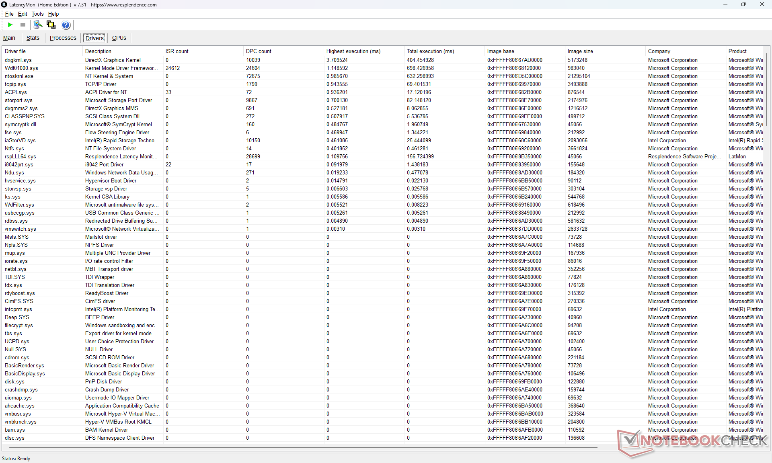Click the gray stop monitoring icon

coord(23,25)
